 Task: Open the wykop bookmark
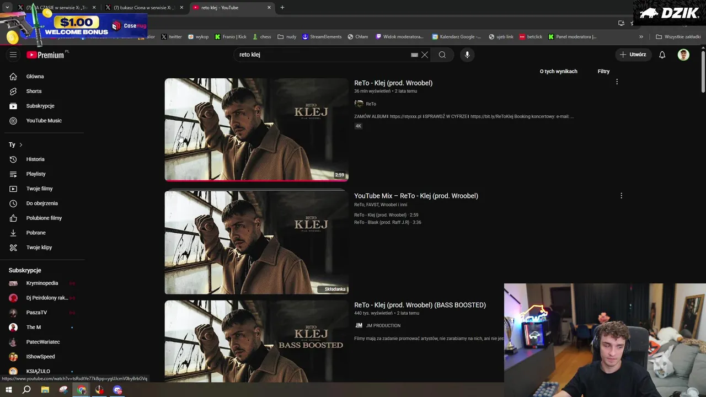(199, 37)
